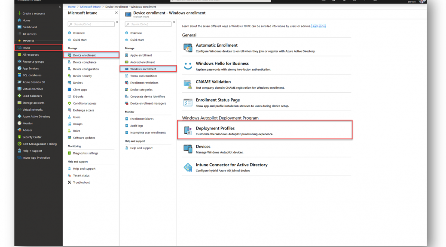Click the Enrollment Status Page checklist icon
The image size is (446, 247).
point(188,102)
